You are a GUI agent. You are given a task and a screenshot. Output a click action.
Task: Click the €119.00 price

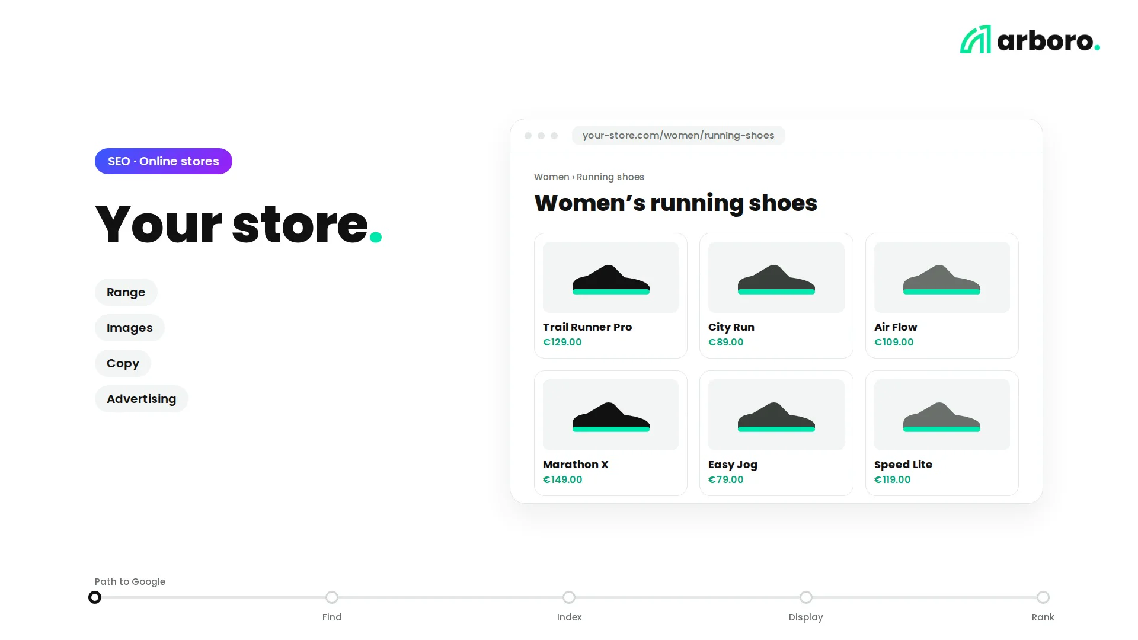click(893, 479)
